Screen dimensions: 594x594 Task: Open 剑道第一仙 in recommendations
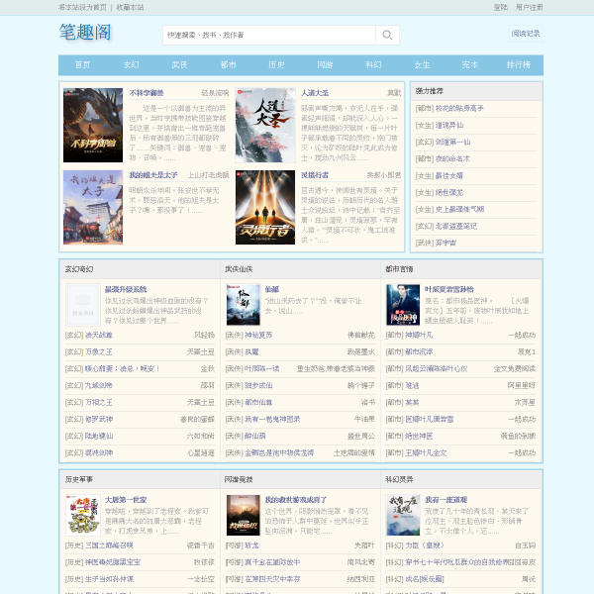coord(452,142)
